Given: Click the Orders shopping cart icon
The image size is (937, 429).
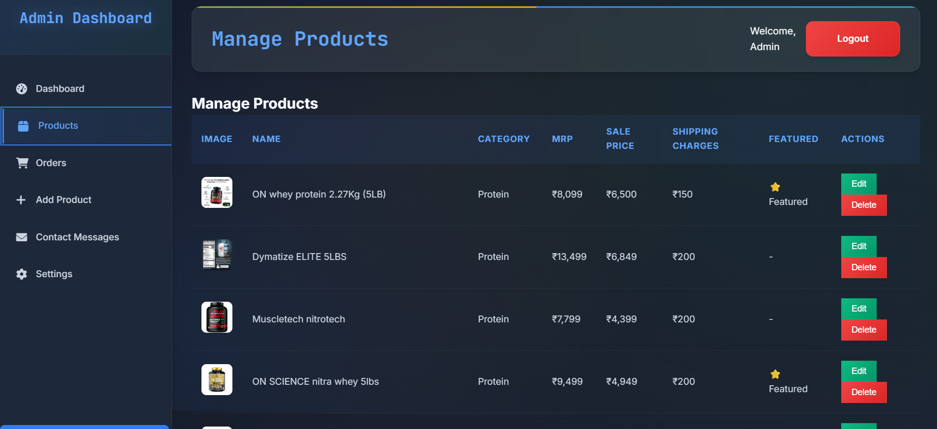Looking at the screenshot, I should (x=22, y=163).
